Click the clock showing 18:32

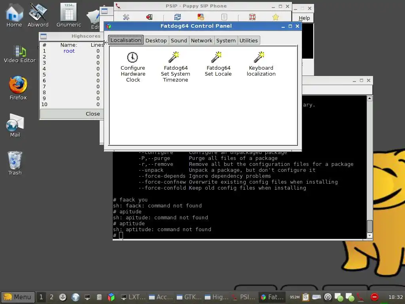[x=396, y=297]
